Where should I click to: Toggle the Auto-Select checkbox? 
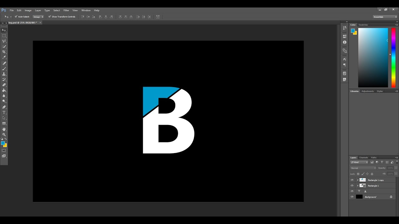tap(16, 17)
